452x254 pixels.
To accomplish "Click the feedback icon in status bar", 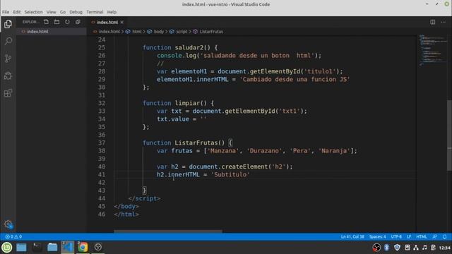I will 435,237.
